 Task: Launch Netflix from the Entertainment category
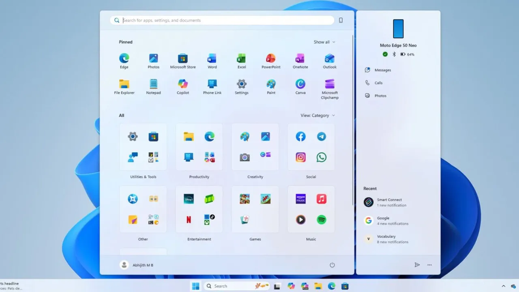[x=188, y=219]
